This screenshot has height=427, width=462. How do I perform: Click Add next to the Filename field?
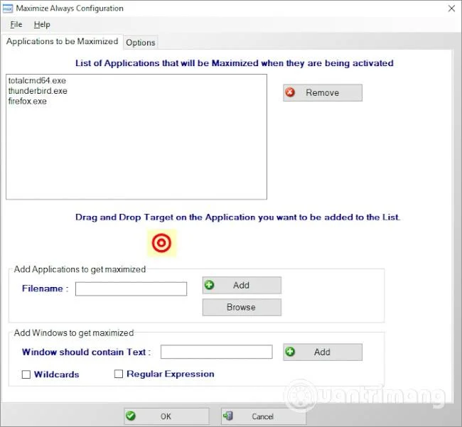pos(242,285)
